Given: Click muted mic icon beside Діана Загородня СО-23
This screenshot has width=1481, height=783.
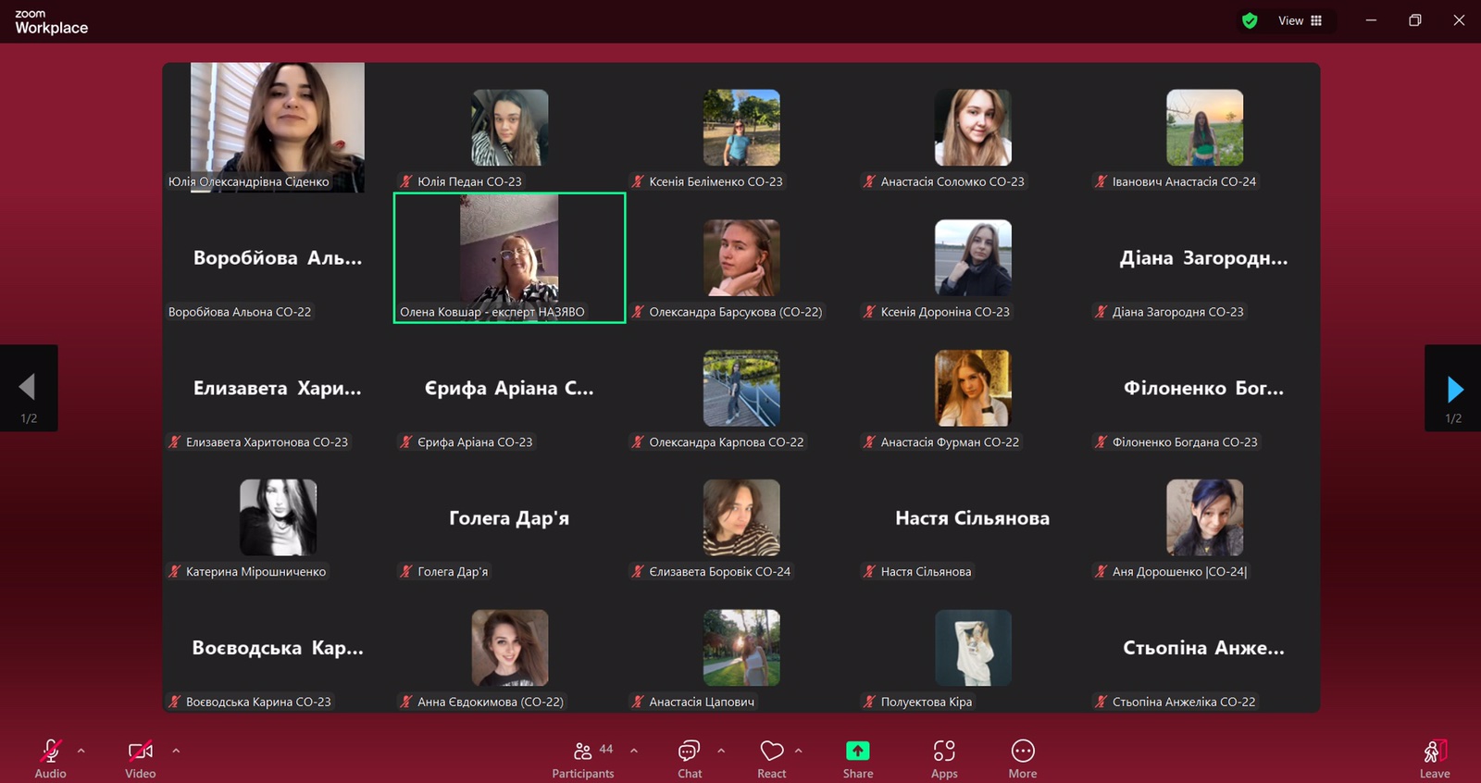Looking at the screenshot, I should pyautogui.click(x=1100, y=312).
